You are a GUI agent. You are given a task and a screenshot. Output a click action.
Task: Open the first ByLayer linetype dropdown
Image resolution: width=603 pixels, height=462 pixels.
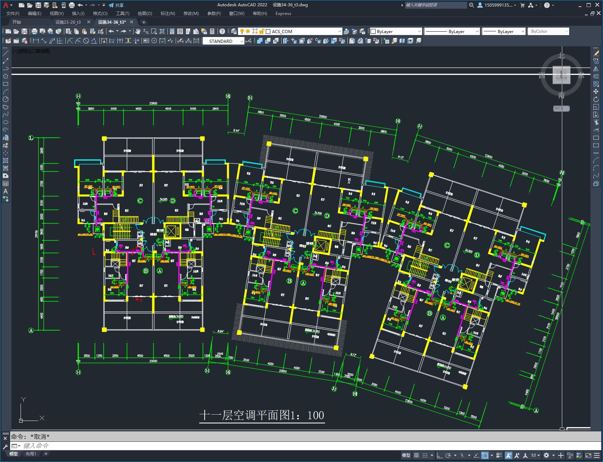click(477, 31)
